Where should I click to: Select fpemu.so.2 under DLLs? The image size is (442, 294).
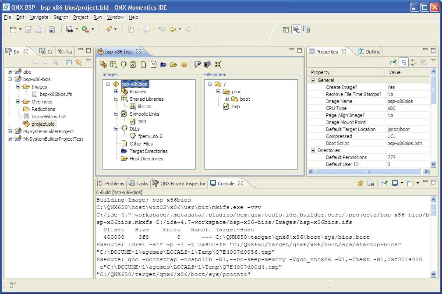[x=150, y=136]
